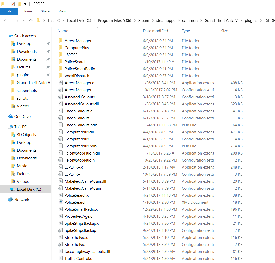Click Program Files (x86) breadcrumb

pyautogui.click(x=115, y=21)
